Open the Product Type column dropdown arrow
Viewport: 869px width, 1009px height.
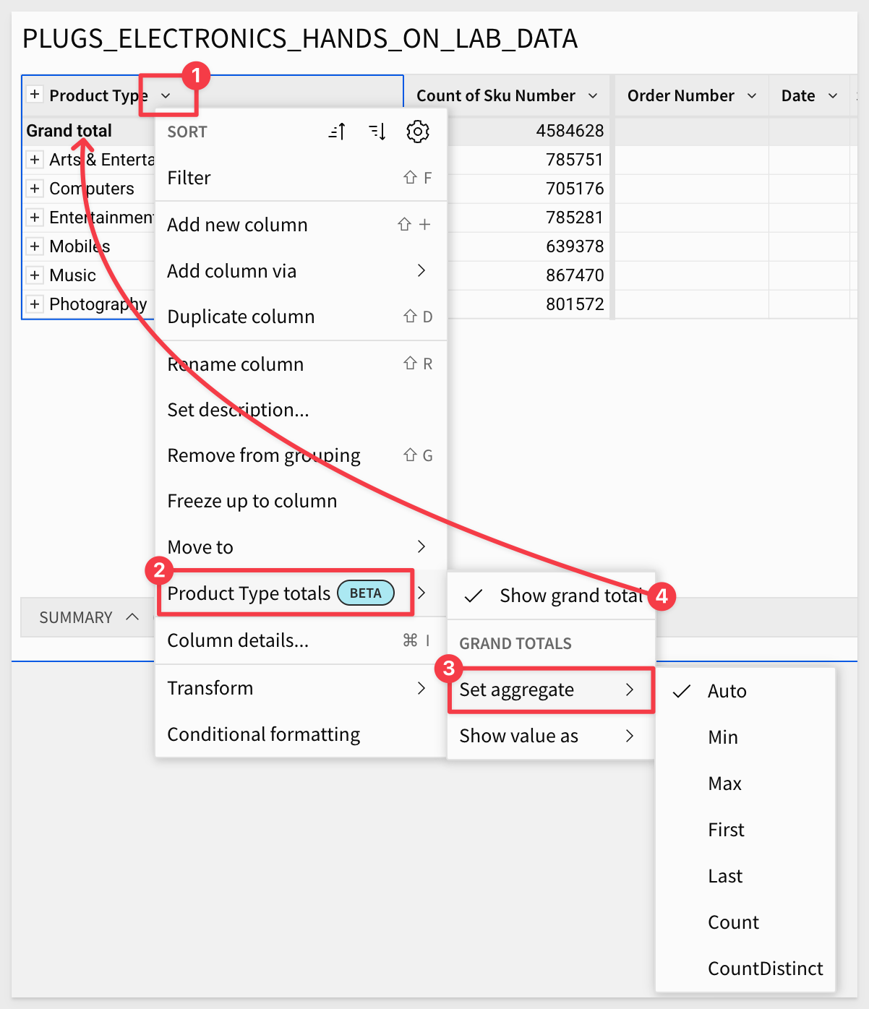[x=166, y=95]
